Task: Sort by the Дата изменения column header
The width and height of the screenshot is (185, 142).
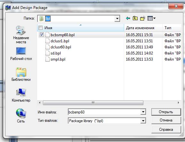Action: [x=143, y=28]
